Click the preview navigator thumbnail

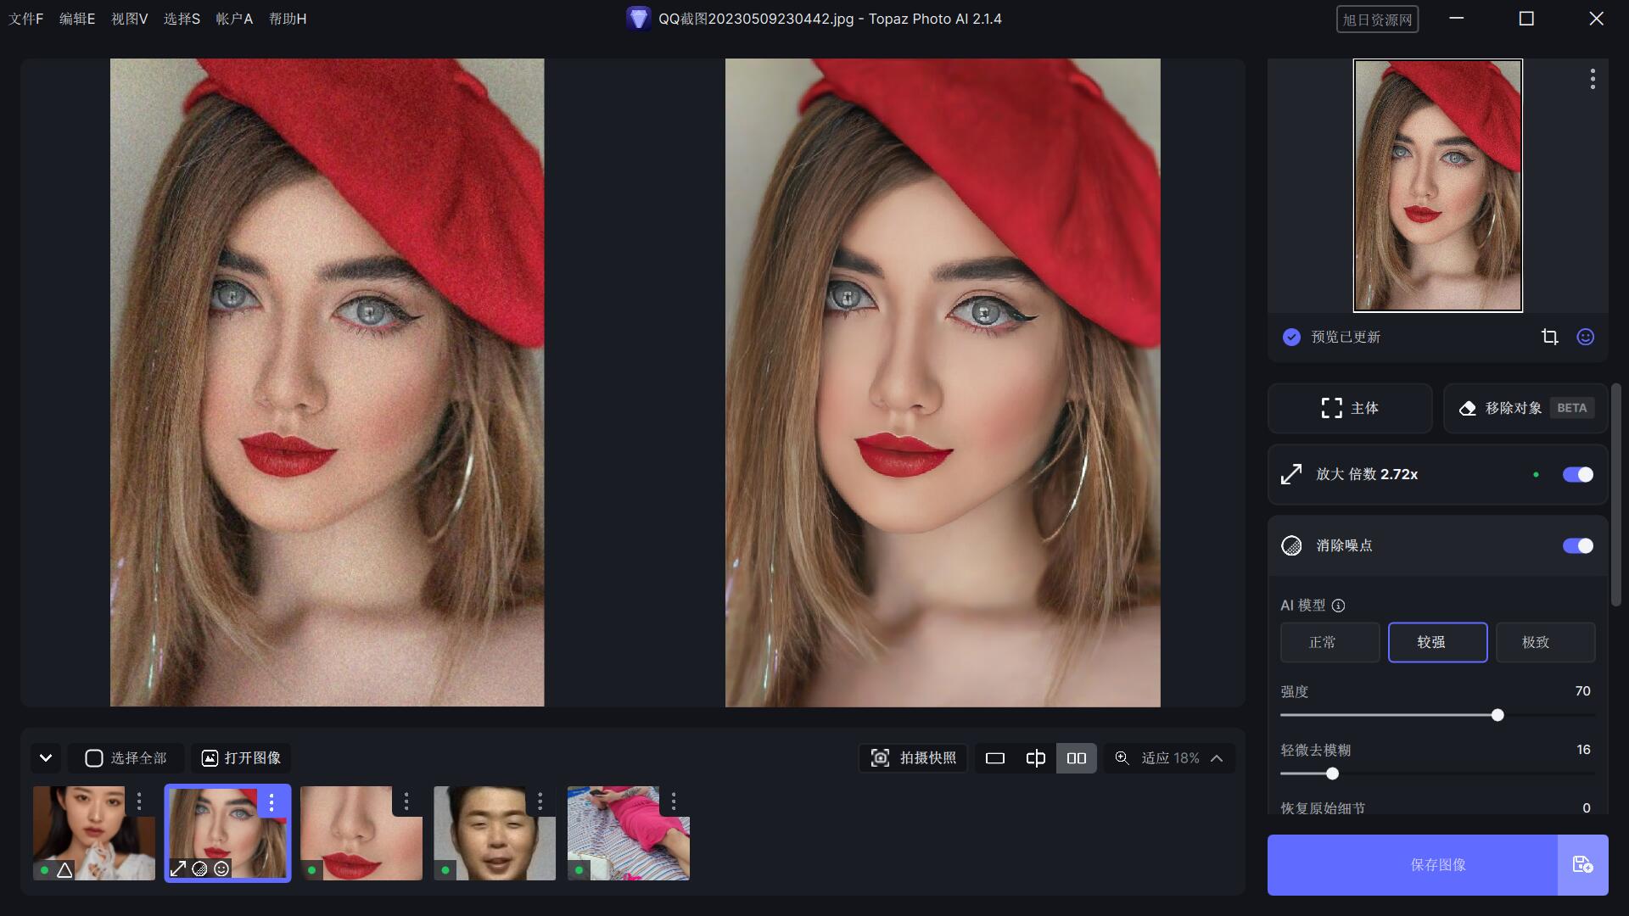[1438, 185]
